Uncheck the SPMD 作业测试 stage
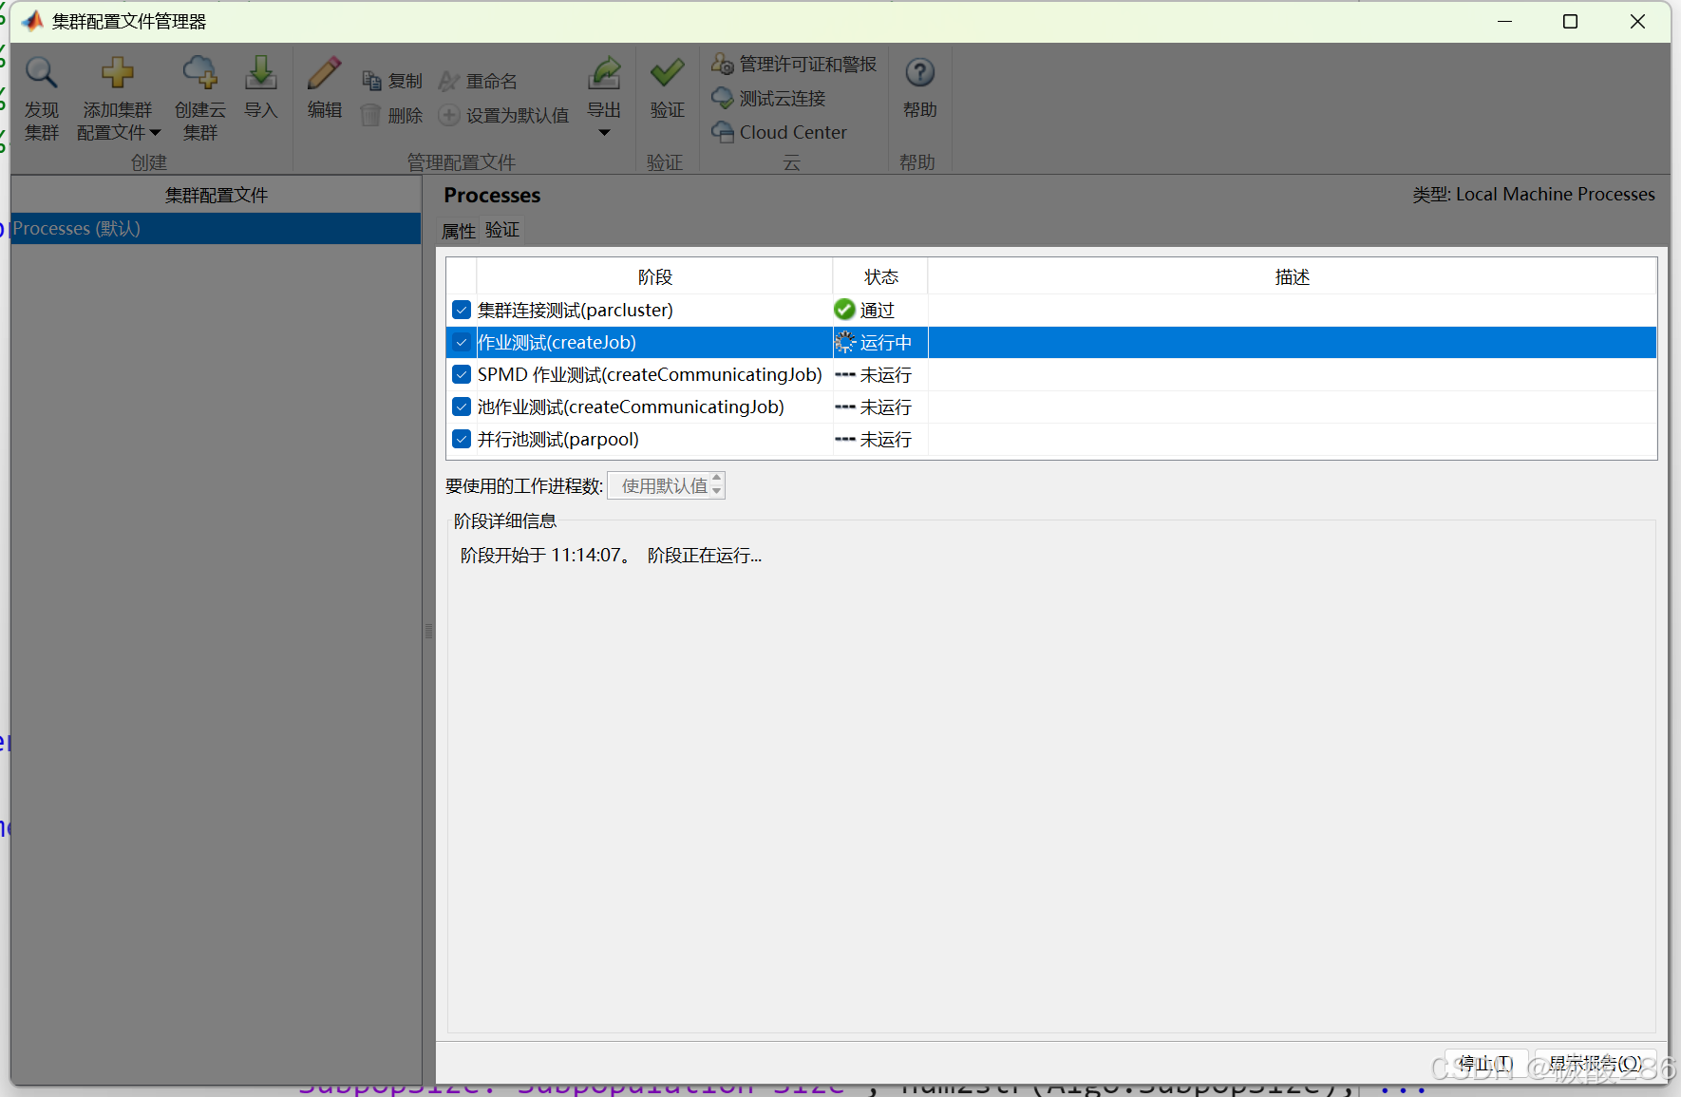The image size is (1681, 1097). 462,374
